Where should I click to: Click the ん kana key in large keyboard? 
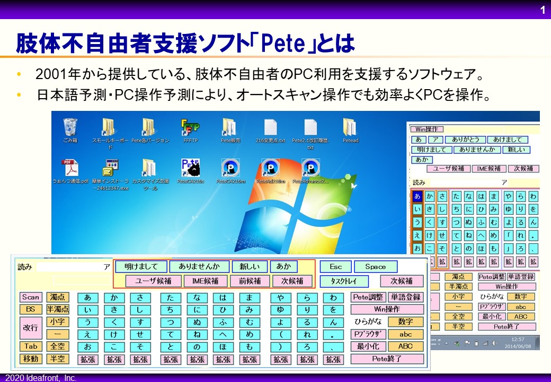333,322
